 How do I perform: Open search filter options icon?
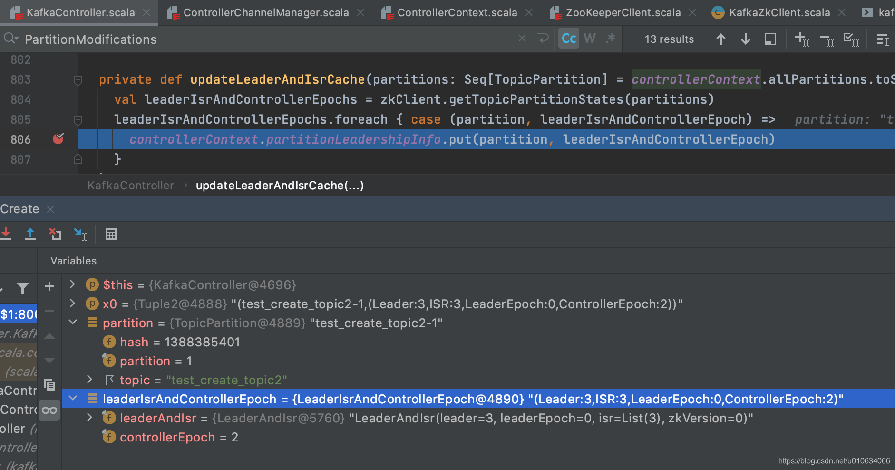[x=883, y=39]
